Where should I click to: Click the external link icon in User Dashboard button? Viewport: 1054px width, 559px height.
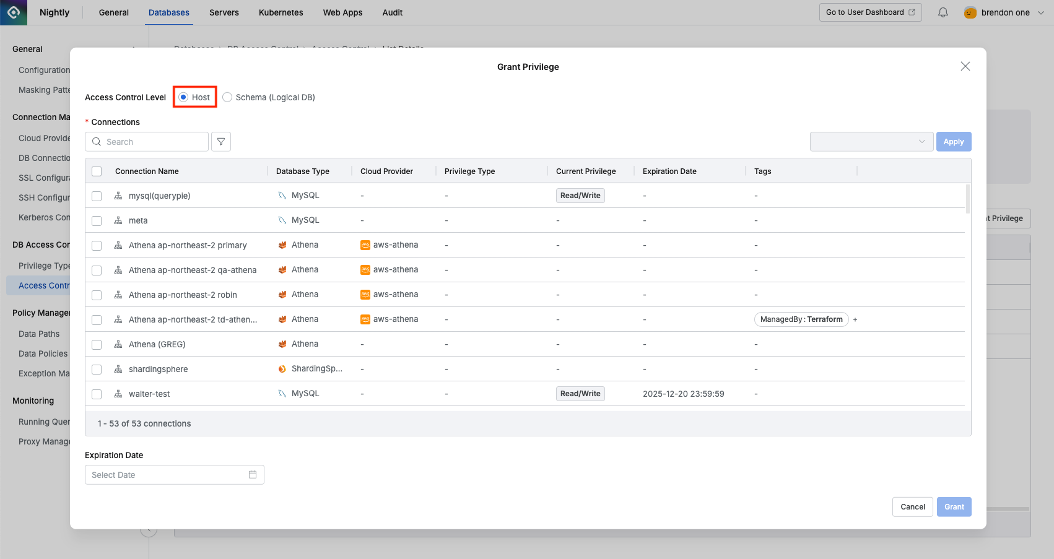912,12
